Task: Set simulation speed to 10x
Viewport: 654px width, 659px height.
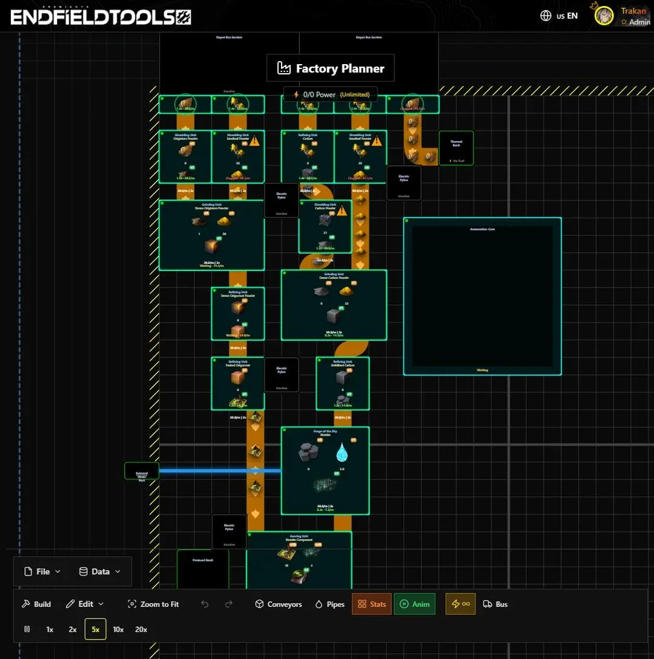Action: tap(118, 629)
